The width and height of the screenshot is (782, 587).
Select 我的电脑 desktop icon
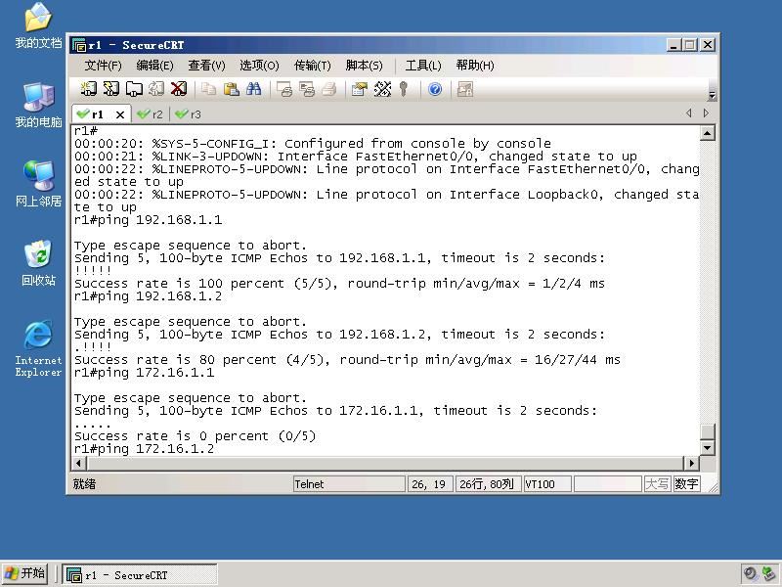38,106
